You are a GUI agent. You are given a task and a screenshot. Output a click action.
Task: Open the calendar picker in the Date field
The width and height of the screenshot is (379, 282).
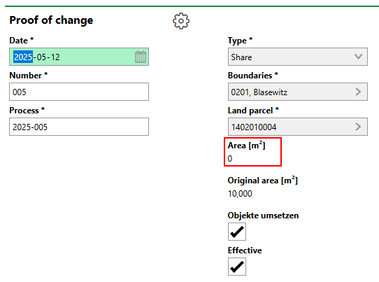141,57
